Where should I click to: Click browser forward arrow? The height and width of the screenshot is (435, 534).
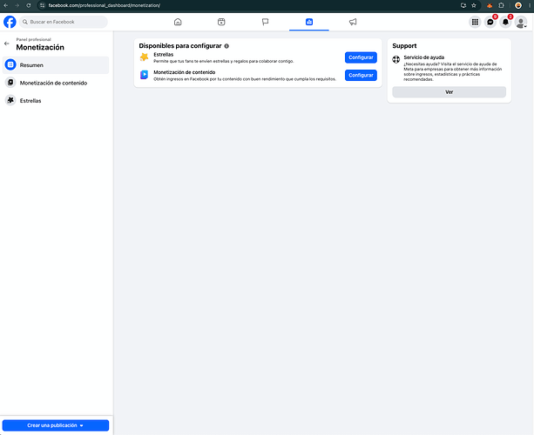click(17, 5)
